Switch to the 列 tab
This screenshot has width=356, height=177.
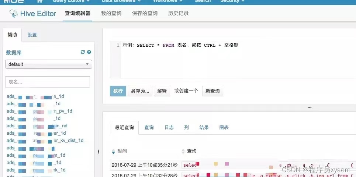[x=186, y=128]
